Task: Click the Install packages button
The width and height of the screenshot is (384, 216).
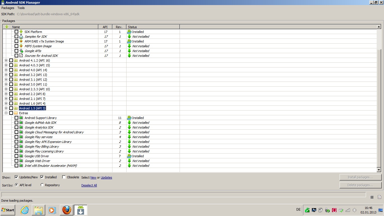Action: click(360, 177)
